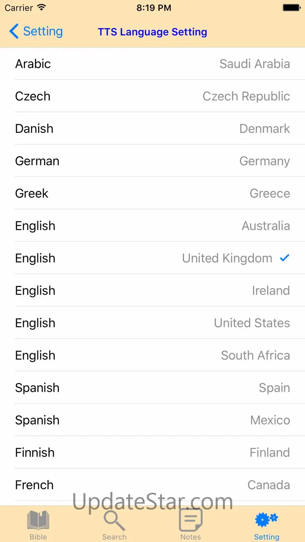Open the Notes icon tab
Image resolution: width=305 pixels, height=542 pixels.
pyautogui.click(x=190, y=521)
